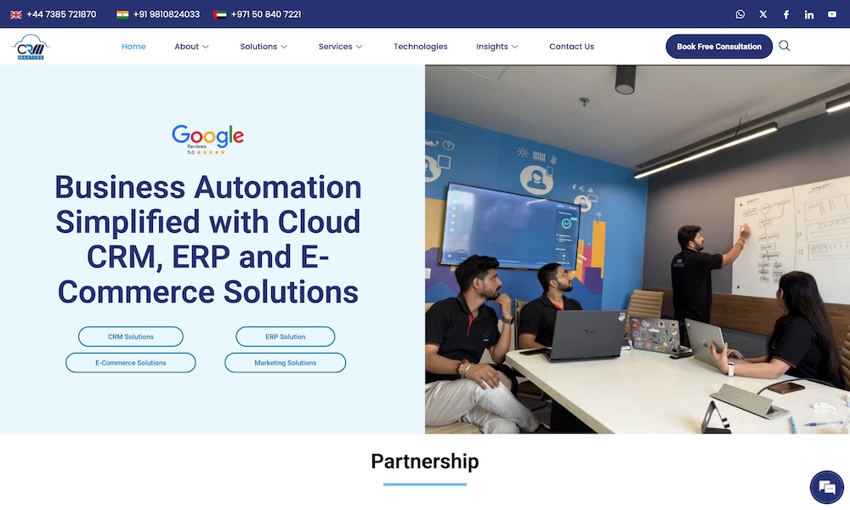Click the CRM Masters logo
Screen dimensions: 850x510
pos(31,47)
